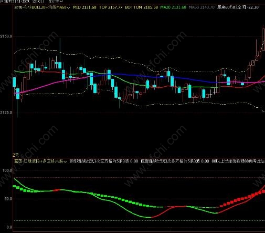This screenshot has height=233, width=265.
Task: Click the BOTTOM 2105.58 indicator label
Action: 141,7
